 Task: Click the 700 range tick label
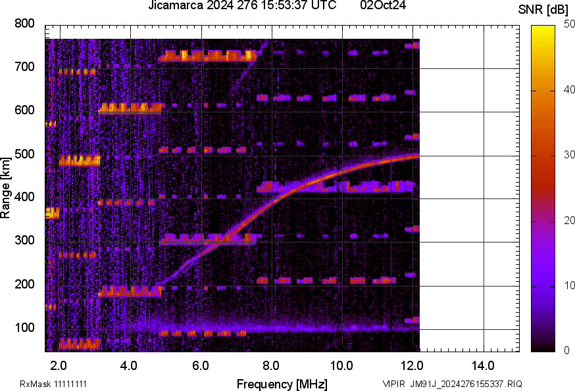point(24,66)
